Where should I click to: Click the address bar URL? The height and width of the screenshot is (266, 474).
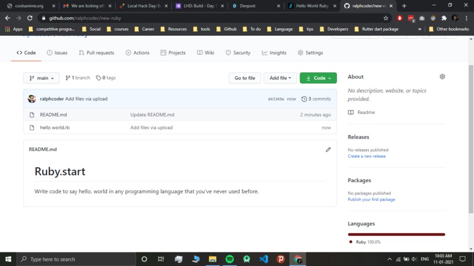pos(85,18)
